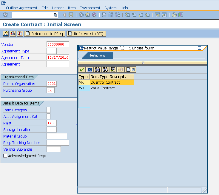
Task: Click the red Cancel icon in toolbar
Action: 94,15
